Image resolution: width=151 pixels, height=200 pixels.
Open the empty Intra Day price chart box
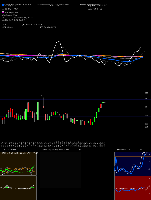[60, 170]
